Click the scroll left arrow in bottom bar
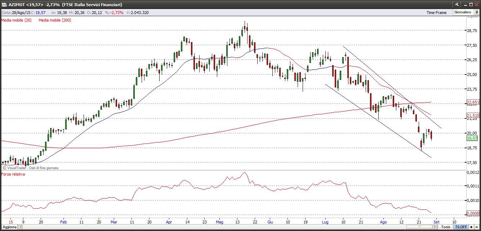481x231 pixels. click(x=21, y=227)
